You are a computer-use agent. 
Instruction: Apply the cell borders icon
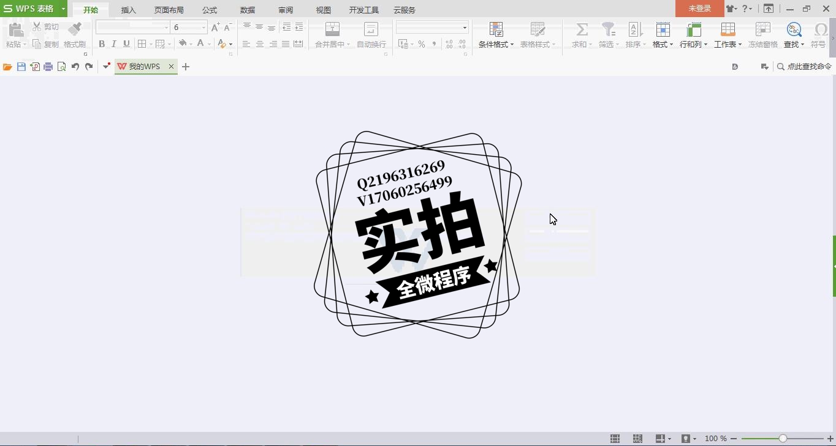pyautogui.click(x=142, y=44)
